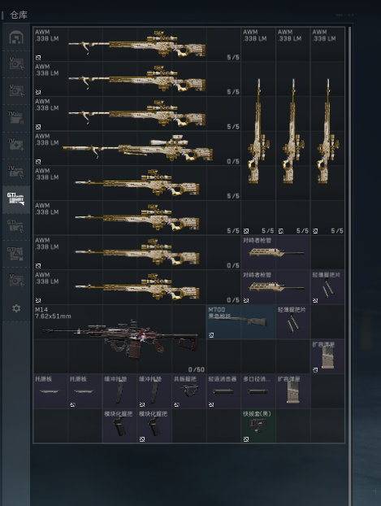Select the highlighted GTI weapon case icon
The image size is (381, 506).
coord(16,199)
